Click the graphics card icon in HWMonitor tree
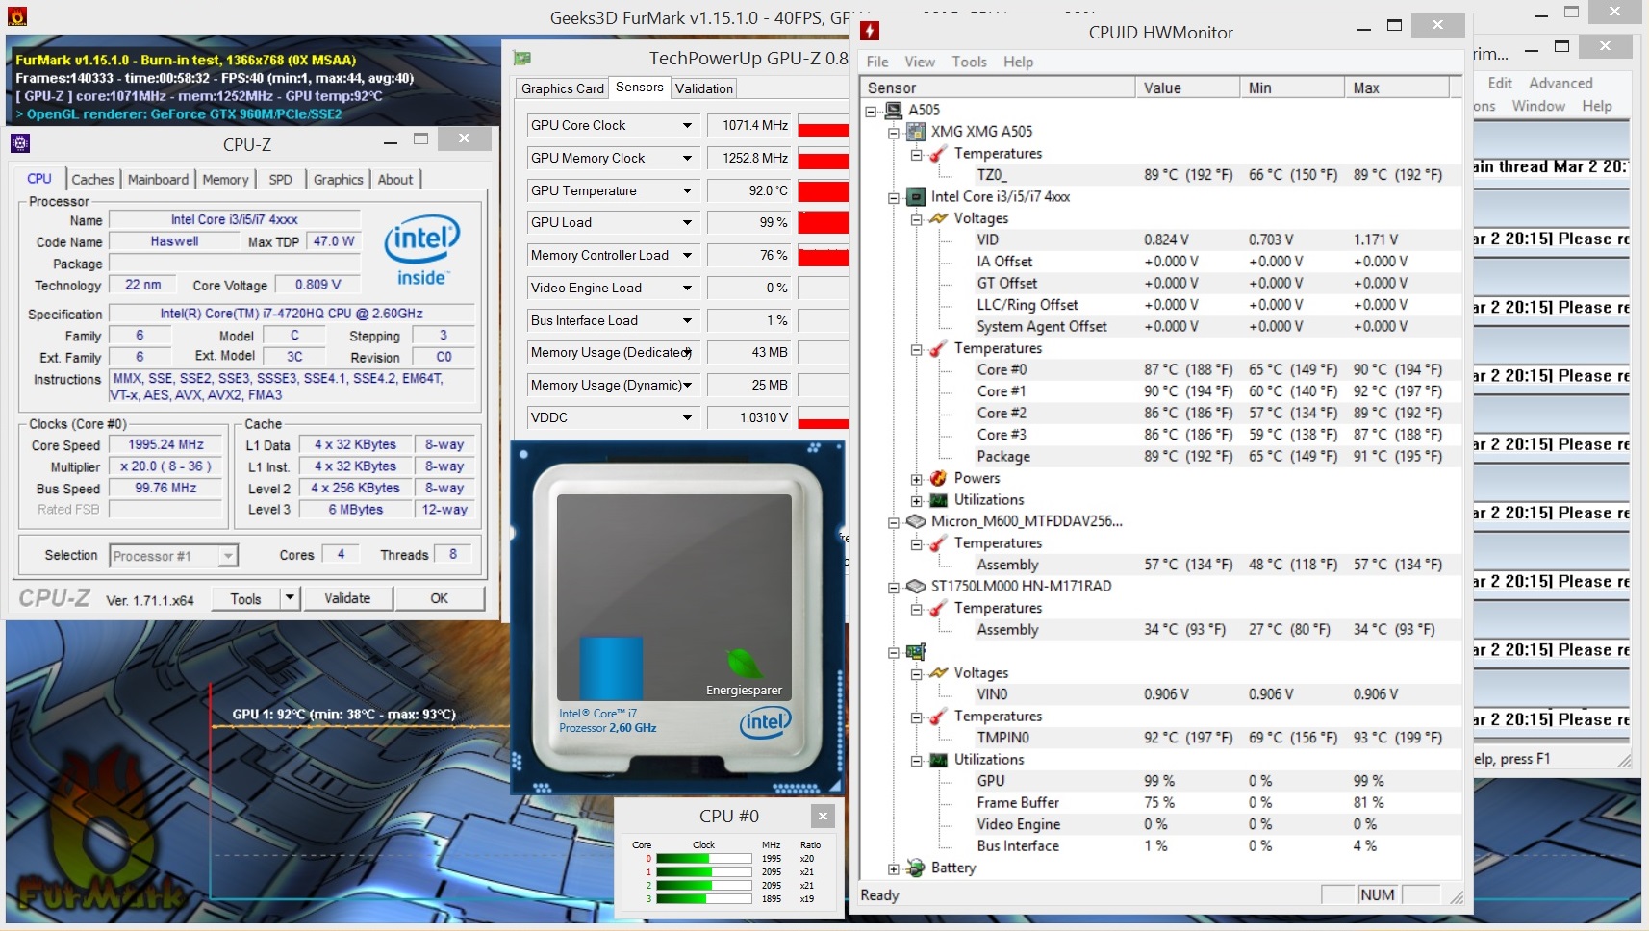The height and width of the screenshot is (931, 1649). coord(916,651)
